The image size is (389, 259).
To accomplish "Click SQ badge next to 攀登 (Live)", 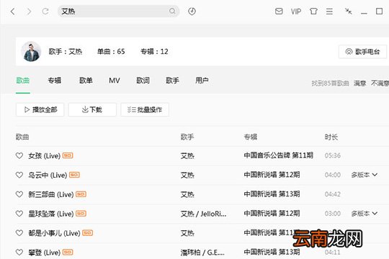I will click(68, 252).
